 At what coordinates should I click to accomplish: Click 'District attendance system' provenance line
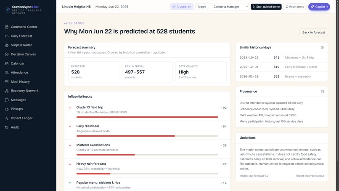point(271,103)
